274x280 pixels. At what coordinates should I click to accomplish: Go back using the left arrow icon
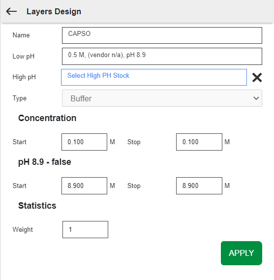[x=11, y=11]
